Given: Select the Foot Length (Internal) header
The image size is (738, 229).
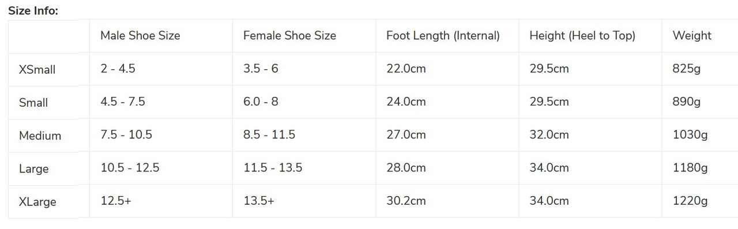Looking at the screenshot, I should point(443,36).
